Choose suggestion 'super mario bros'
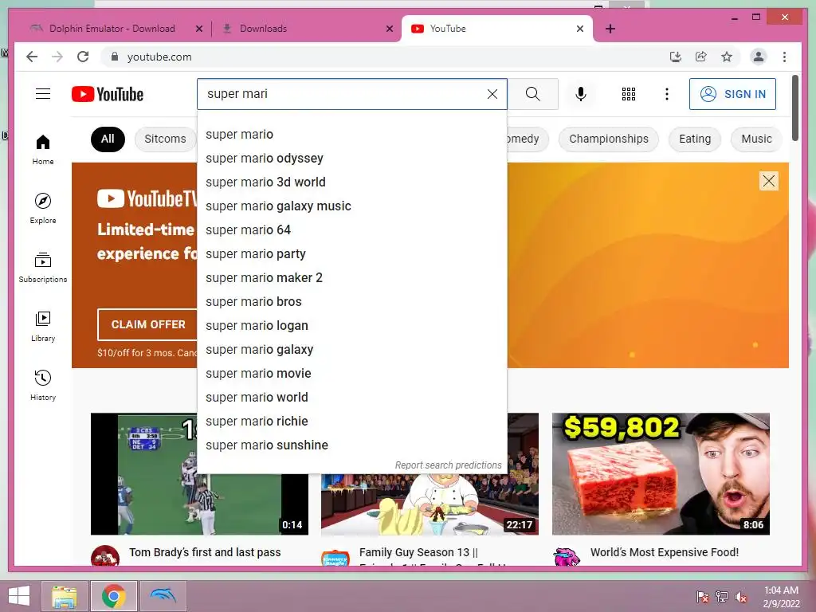The height and width of the screenshot is (612, 816). pyautogui.click(x=351, y=302)
